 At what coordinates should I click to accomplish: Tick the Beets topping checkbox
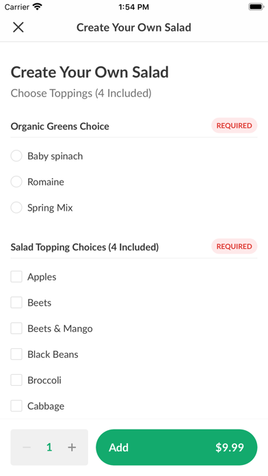pyautogui.click(x=16, y=302)
